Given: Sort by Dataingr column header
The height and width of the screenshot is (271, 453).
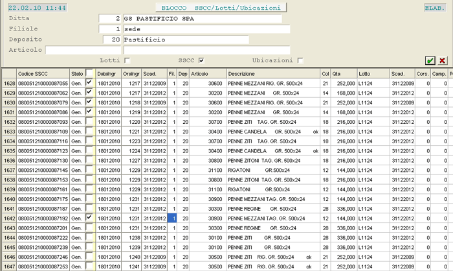Looking at the screenshot, I should click(x=108, y=74).
